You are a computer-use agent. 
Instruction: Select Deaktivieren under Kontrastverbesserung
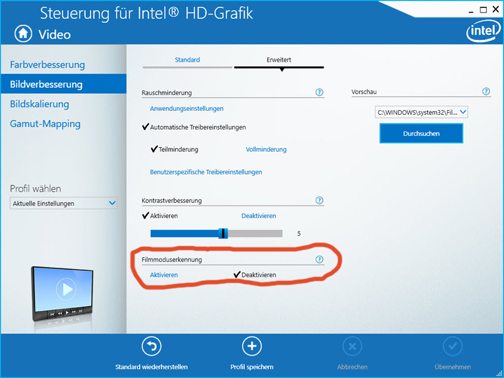click(259, 216)
